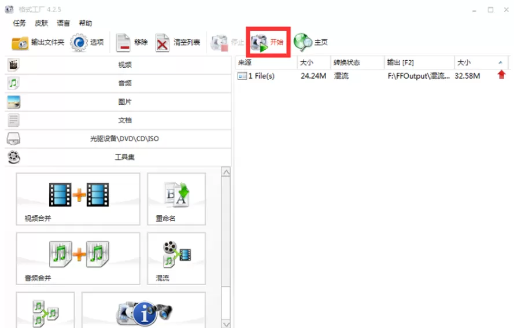Open the audio mixing tool tile

[x=45, y=310]
